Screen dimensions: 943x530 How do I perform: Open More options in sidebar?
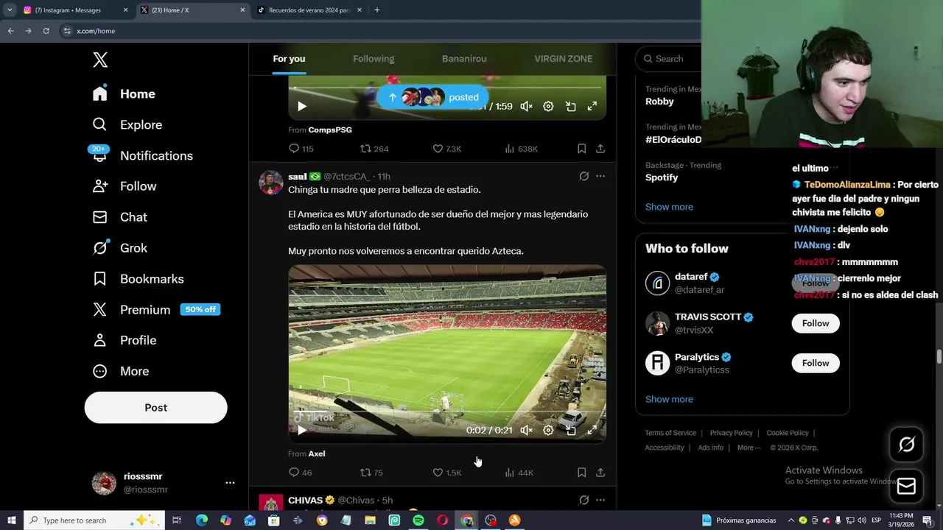pos(120,372)
